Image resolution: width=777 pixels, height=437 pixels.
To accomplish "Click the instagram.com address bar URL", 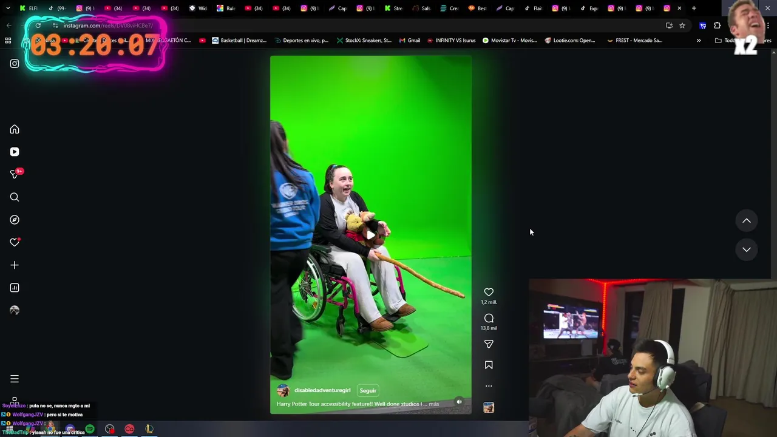I will 108,25.
